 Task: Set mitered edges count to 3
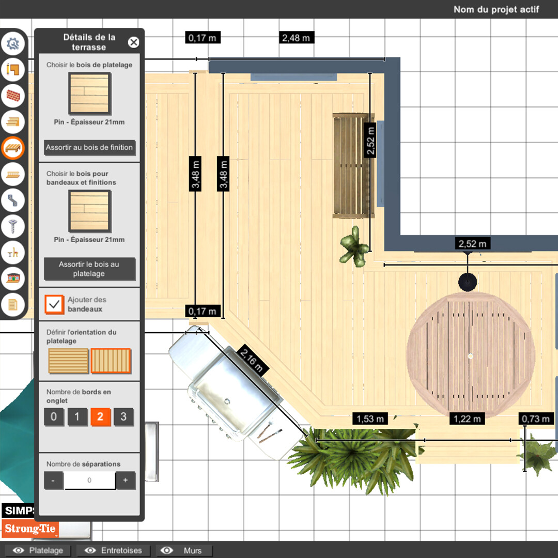pyautogui.click(x=123, y=416)
